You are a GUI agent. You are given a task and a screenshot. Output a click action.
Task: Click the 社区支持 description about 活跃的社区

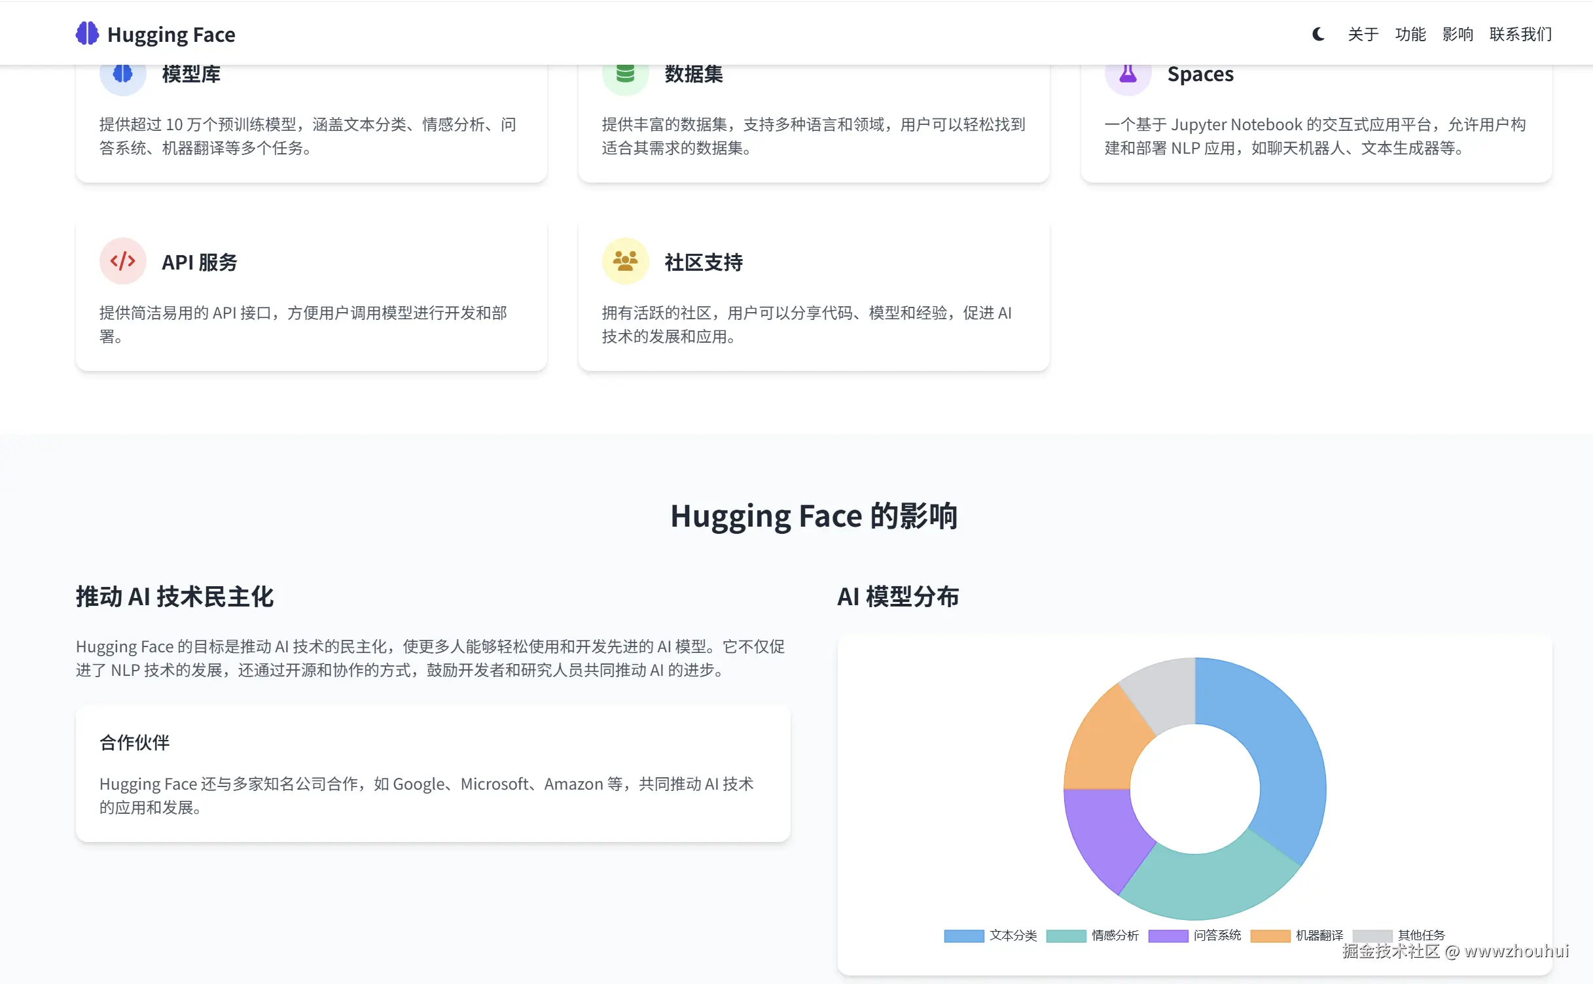tap(807, 325)
